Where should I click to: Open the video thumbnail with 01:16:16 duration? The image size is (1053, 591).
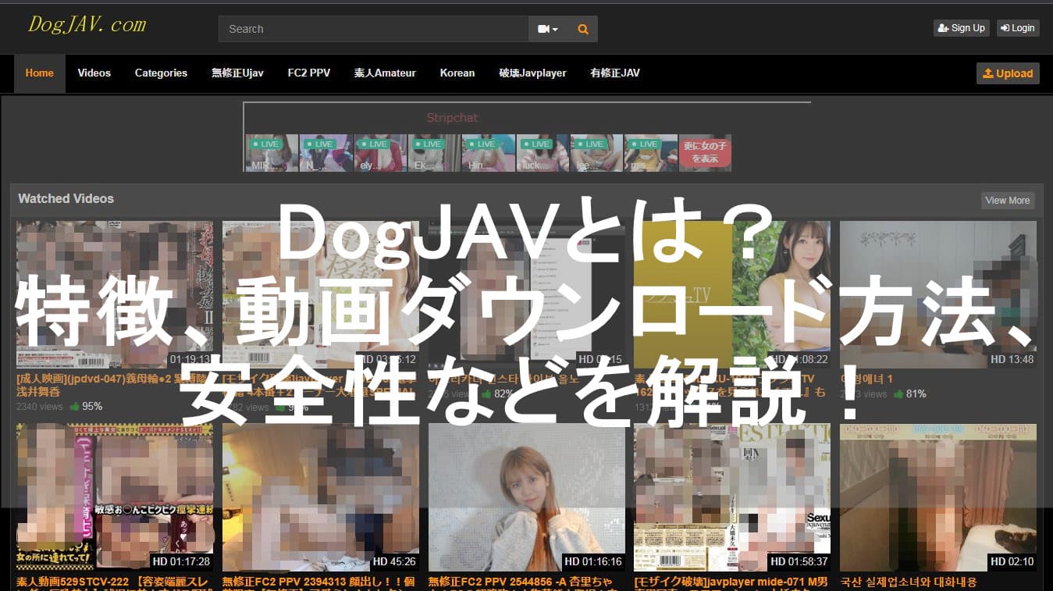coord(527,497)
